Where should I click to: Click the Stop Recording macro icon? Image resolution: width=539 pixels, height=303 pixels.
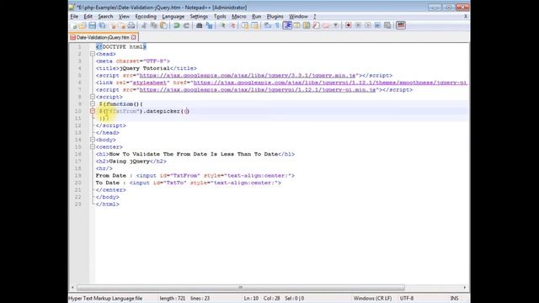pyautogui.click(x=358, y=25)
